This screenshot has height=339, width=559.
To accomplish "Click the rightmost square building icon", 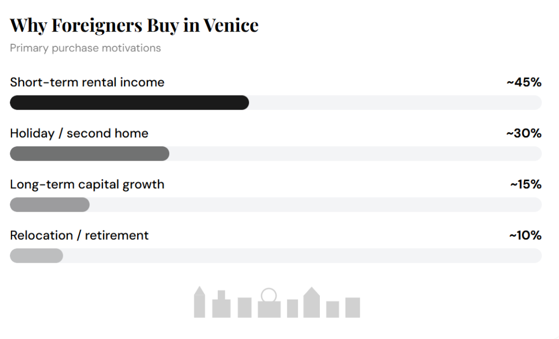I will click(353, 307).
